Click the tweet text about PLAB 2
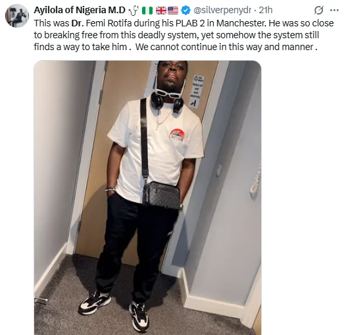Screen dimensions: 344x335 (x=184, y=35)
